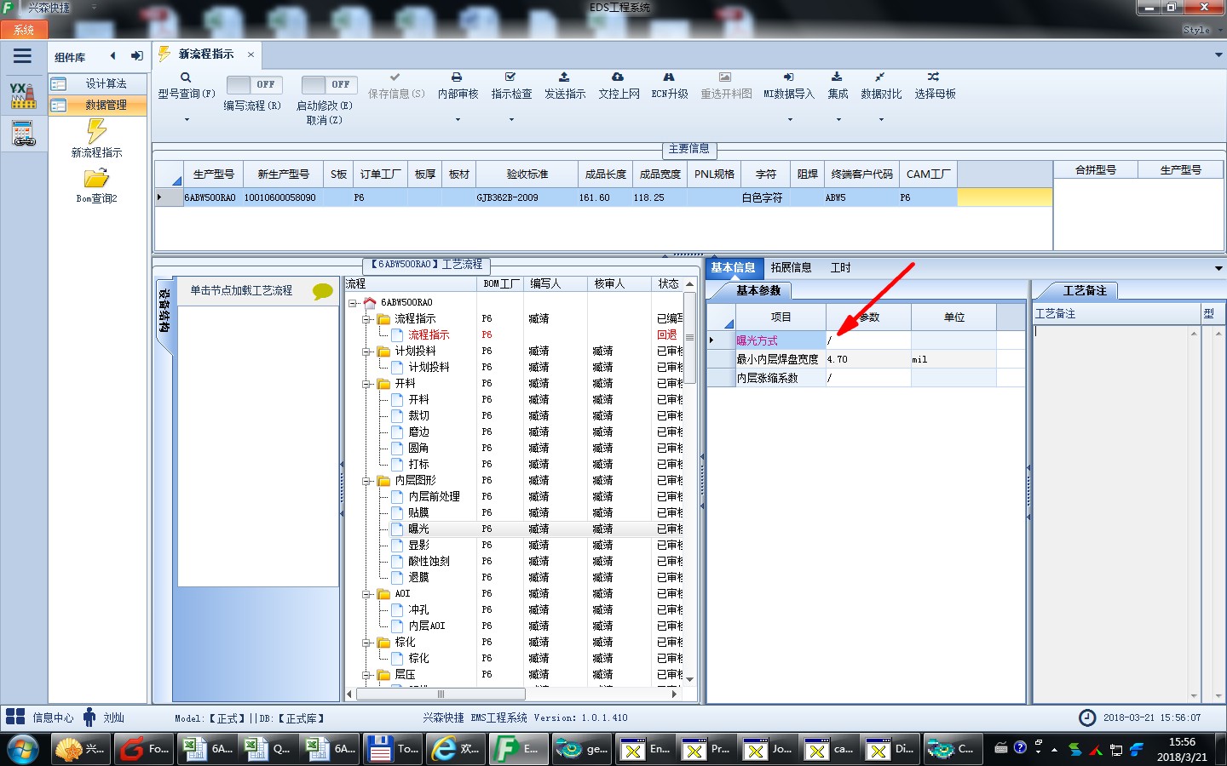Expand dropdown arrow under 集成
Image resolution: width=1227 pixels, height=766 pixels.
pos(838,120)
